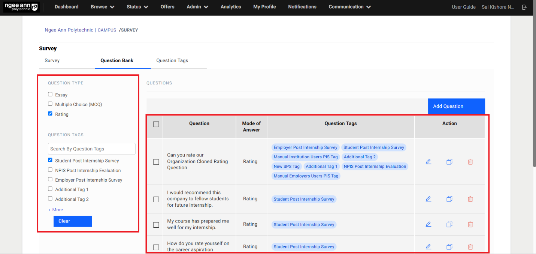Edit the 'Can you rate our Organization' question

click(x=429, y=162)
